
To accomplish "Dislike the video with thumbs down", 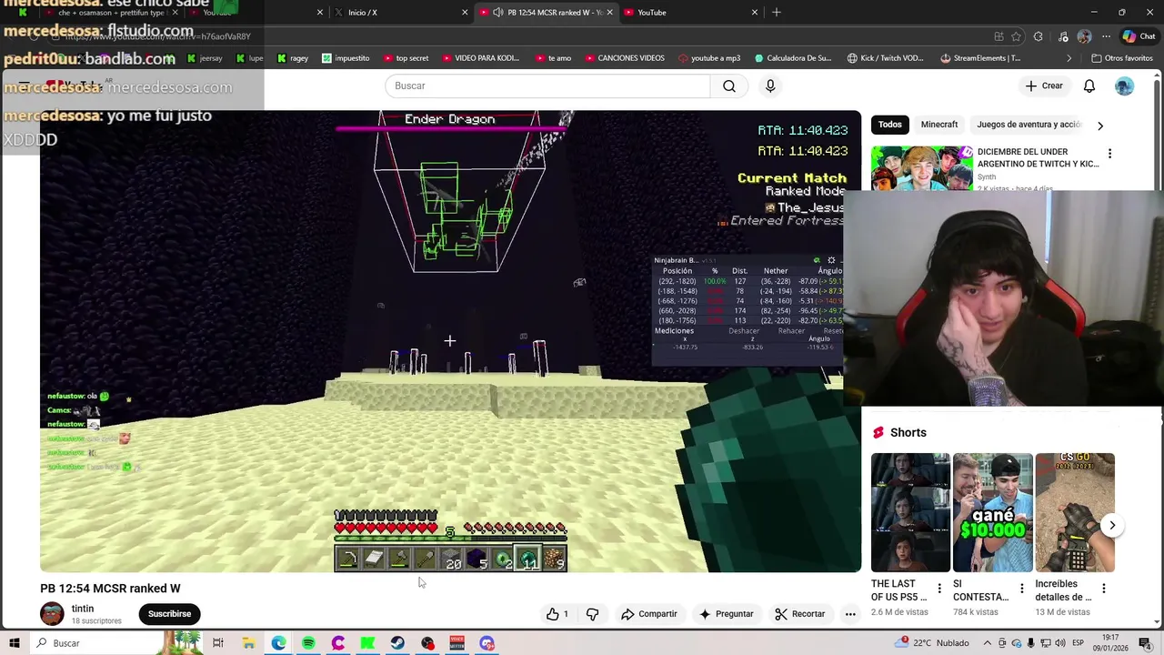I will (x=593, y=614).
